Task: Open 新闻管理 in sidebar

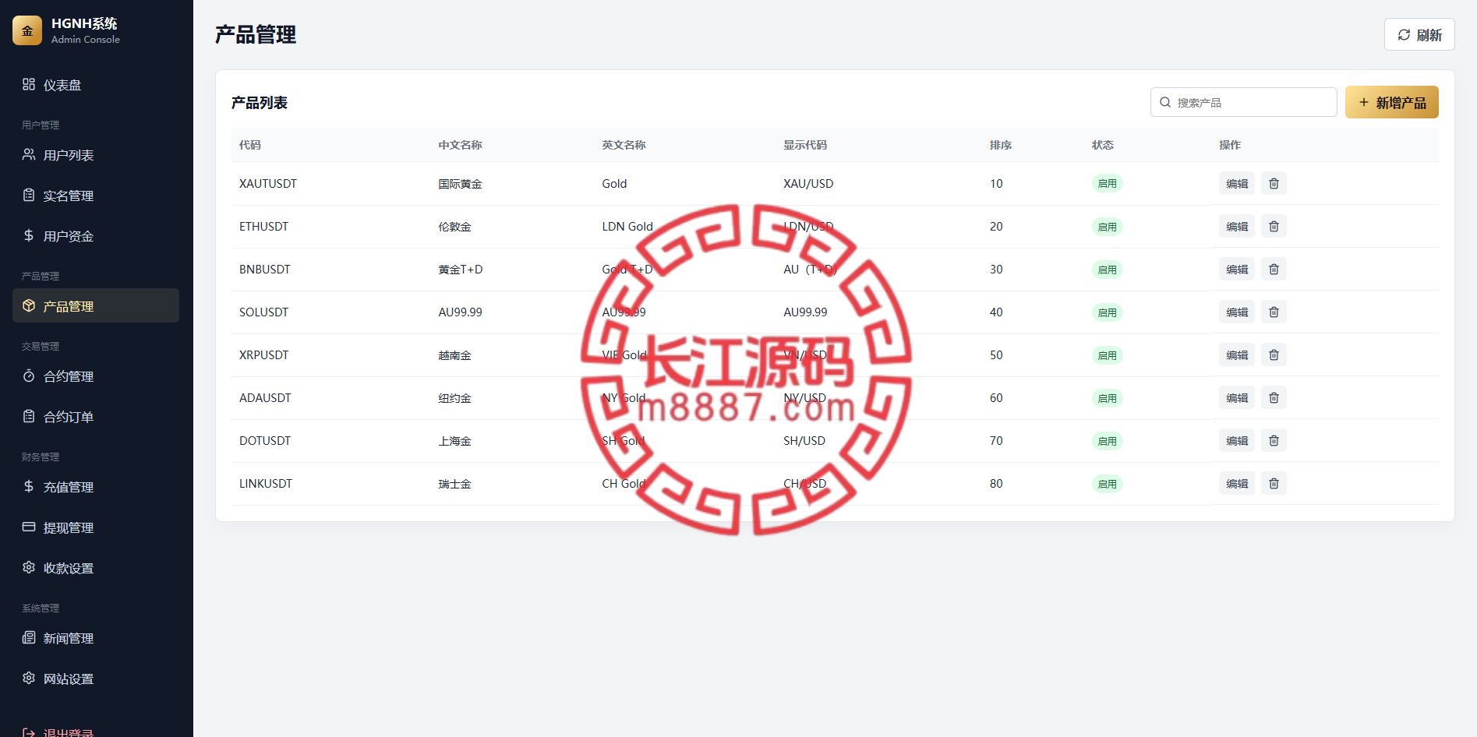Action: pyautogui.click(x=96, y=638)
